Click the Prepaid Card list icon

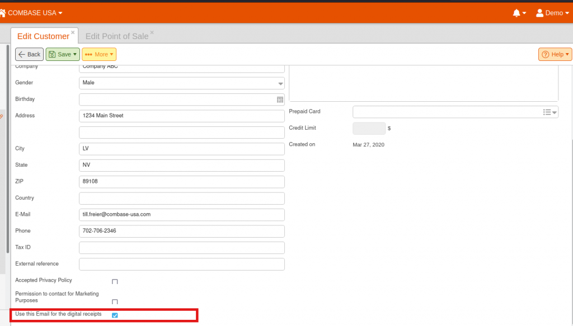pos(547,112)
